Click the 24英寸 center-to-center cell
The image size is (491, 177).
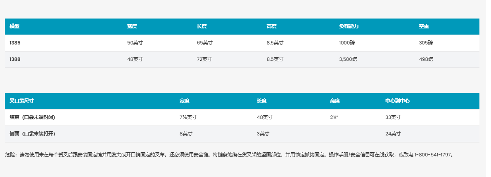(x=393, y=134)
